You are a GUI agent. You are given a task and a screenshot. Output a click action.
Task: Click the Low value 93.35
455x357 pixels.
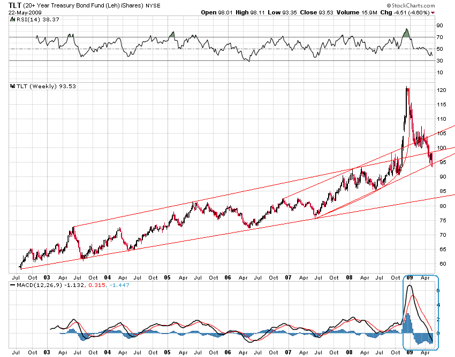coord(289,12)
